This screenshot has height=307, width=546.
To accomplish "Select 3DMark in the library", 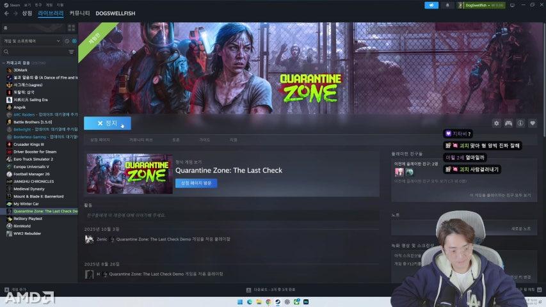I will click(20, 70).
